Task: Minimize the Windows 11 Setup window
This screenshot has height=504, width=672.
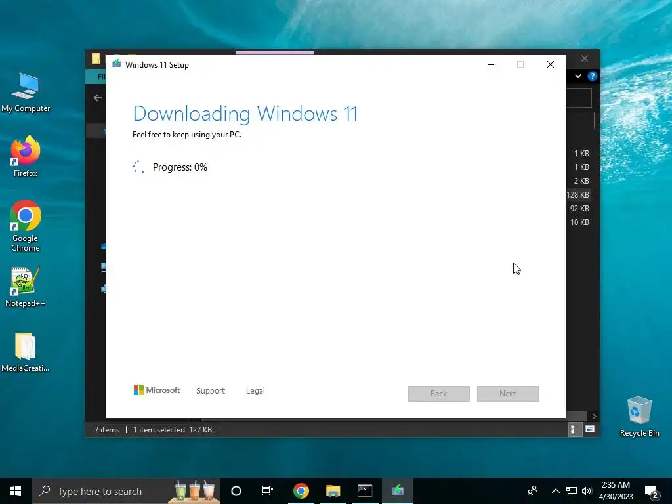Action: pyautogui.click(x=491, y=64)
